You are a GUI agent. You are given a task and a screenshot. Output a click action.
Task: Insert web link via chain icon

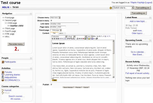click(x=79, y=39)
